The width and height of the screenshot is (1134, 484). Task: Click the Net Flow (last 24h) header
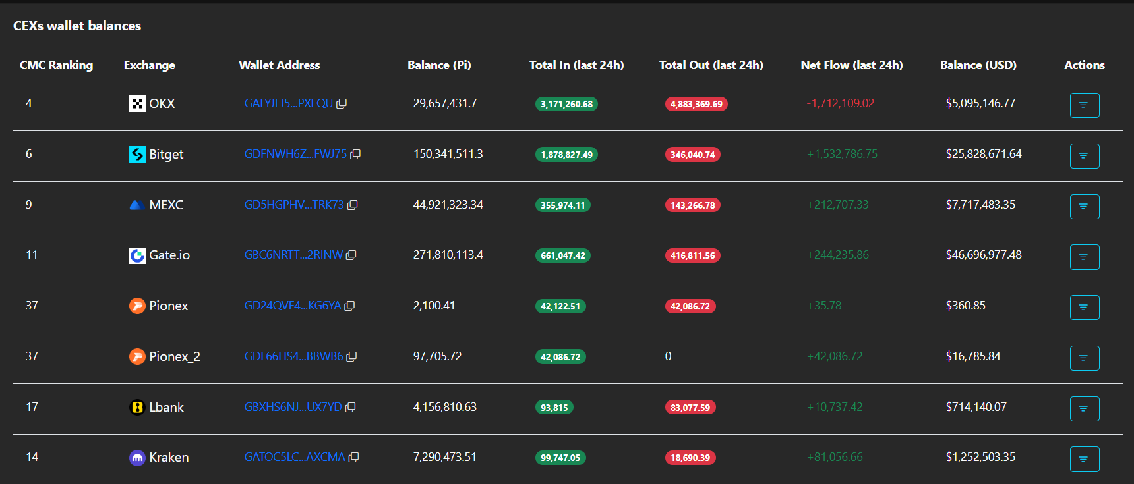pyautogui.click(x=852, y=65)
